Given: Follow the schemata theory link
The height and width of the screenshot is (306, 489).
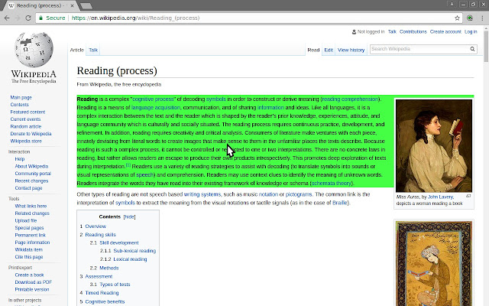Looking at the screenshot, I should pos(332,184).
